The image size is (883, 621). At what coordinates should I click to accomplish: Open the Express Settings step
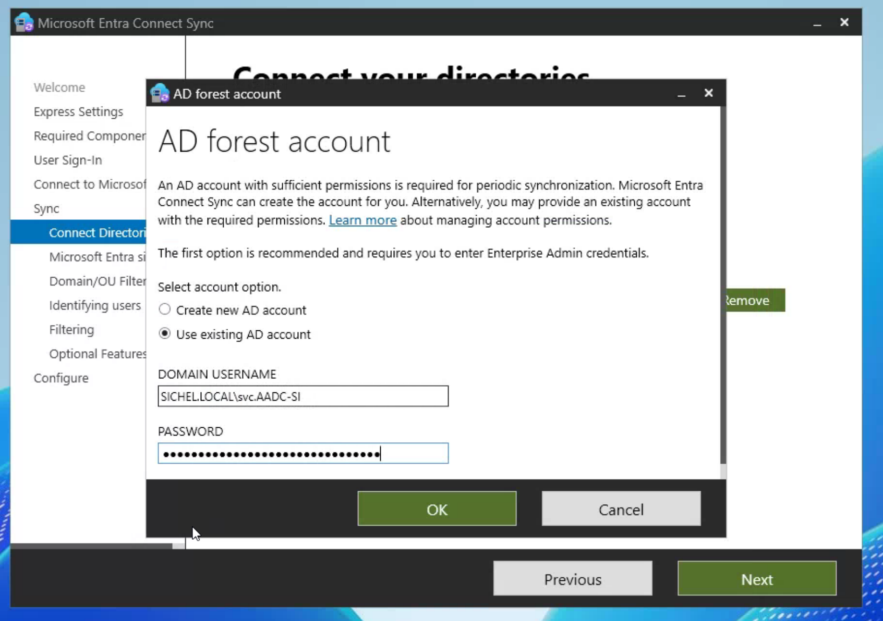78,111
